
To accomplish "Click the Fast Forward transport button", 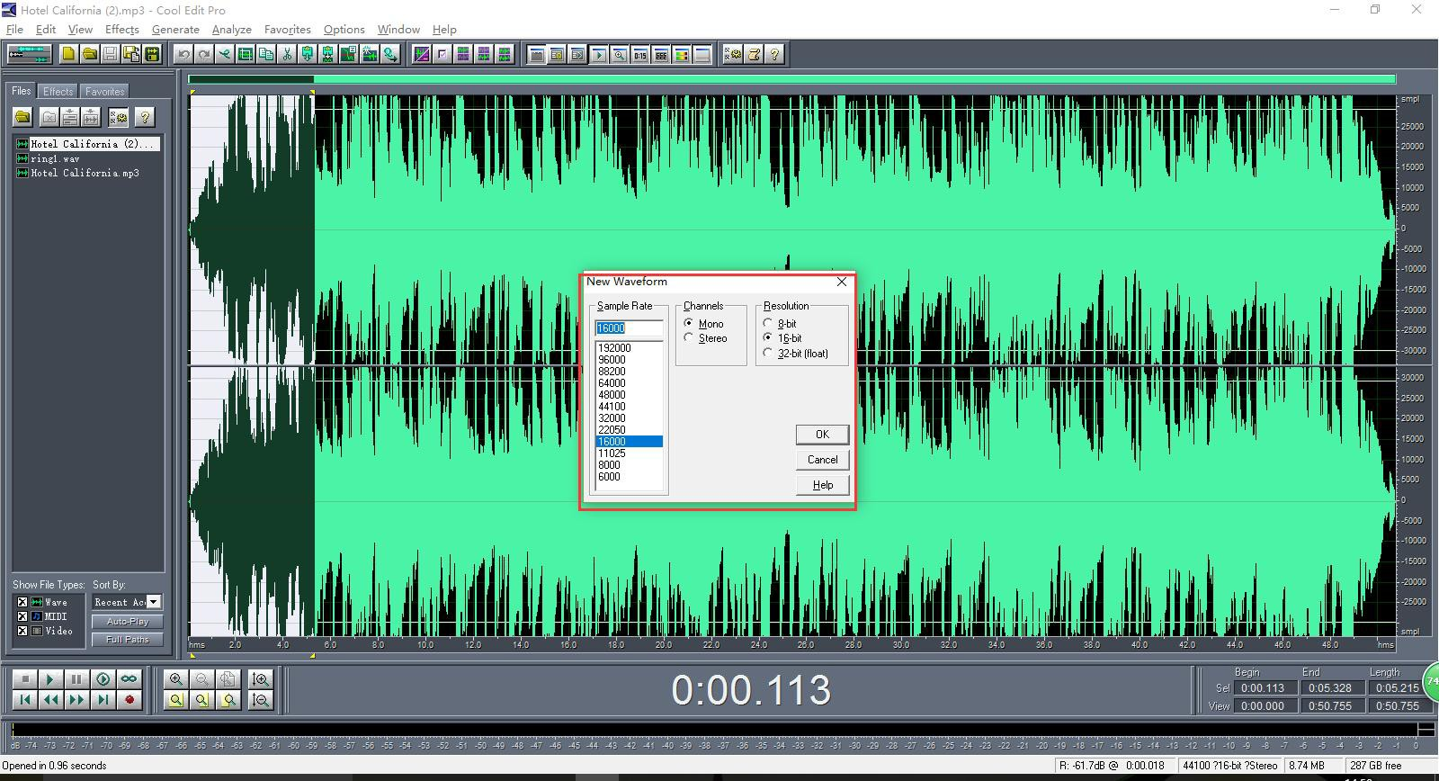I will [77, 700].
